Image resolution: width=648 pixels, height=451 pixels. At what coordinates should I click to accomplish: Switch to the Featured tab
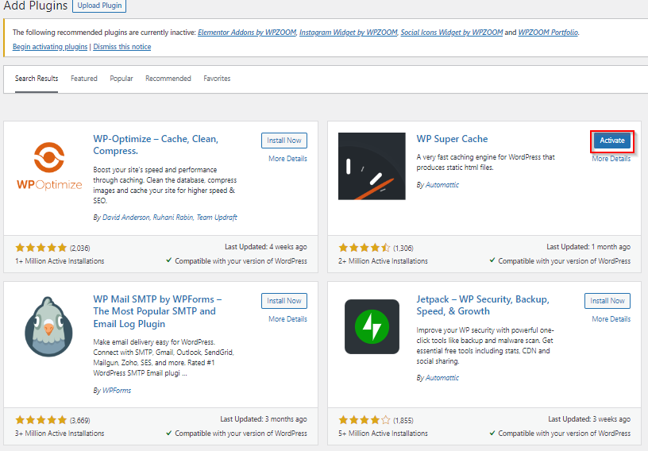(x=84, y=79)
